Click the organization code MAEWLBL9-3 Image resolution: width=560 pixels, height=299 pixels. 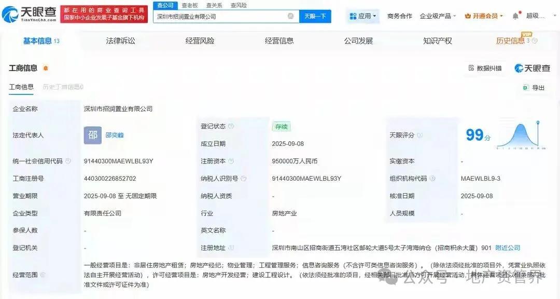click(480, 179)
